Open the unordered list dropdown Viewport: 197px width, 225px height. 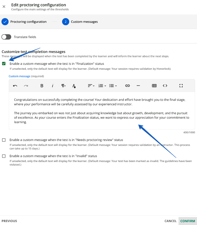pos(113,86)
